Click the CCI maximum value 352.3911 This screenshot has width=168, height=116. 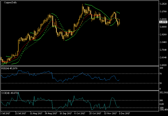(164, 92)
